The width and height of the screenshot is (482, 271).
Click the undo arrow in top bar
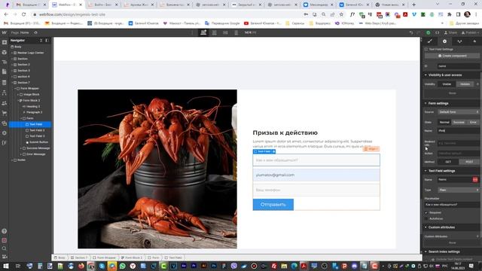(x=411, y=32)
